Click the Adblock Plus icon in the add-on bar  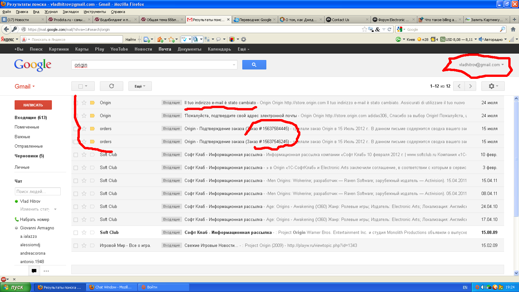coord(4,279)
